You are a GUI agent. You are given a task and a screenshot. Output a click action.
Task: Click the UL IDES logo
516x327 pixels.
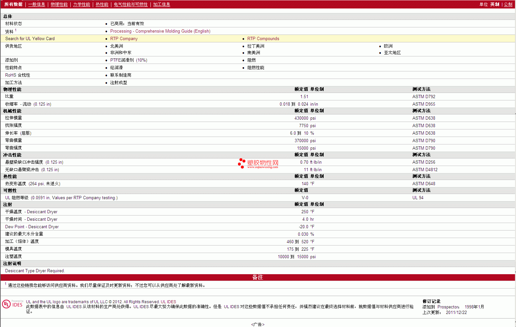pyautogui.click(x=12, y=304)
